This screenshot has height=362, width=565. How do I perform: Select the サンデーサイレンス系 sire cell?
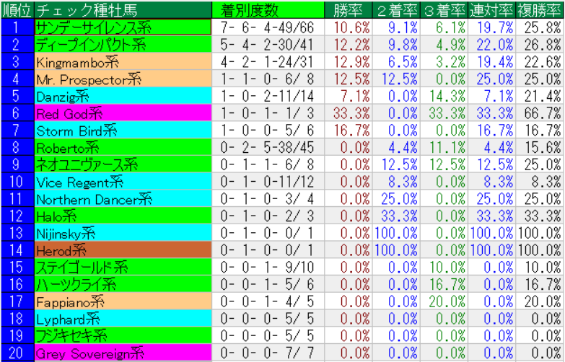(x=123, y=27)
